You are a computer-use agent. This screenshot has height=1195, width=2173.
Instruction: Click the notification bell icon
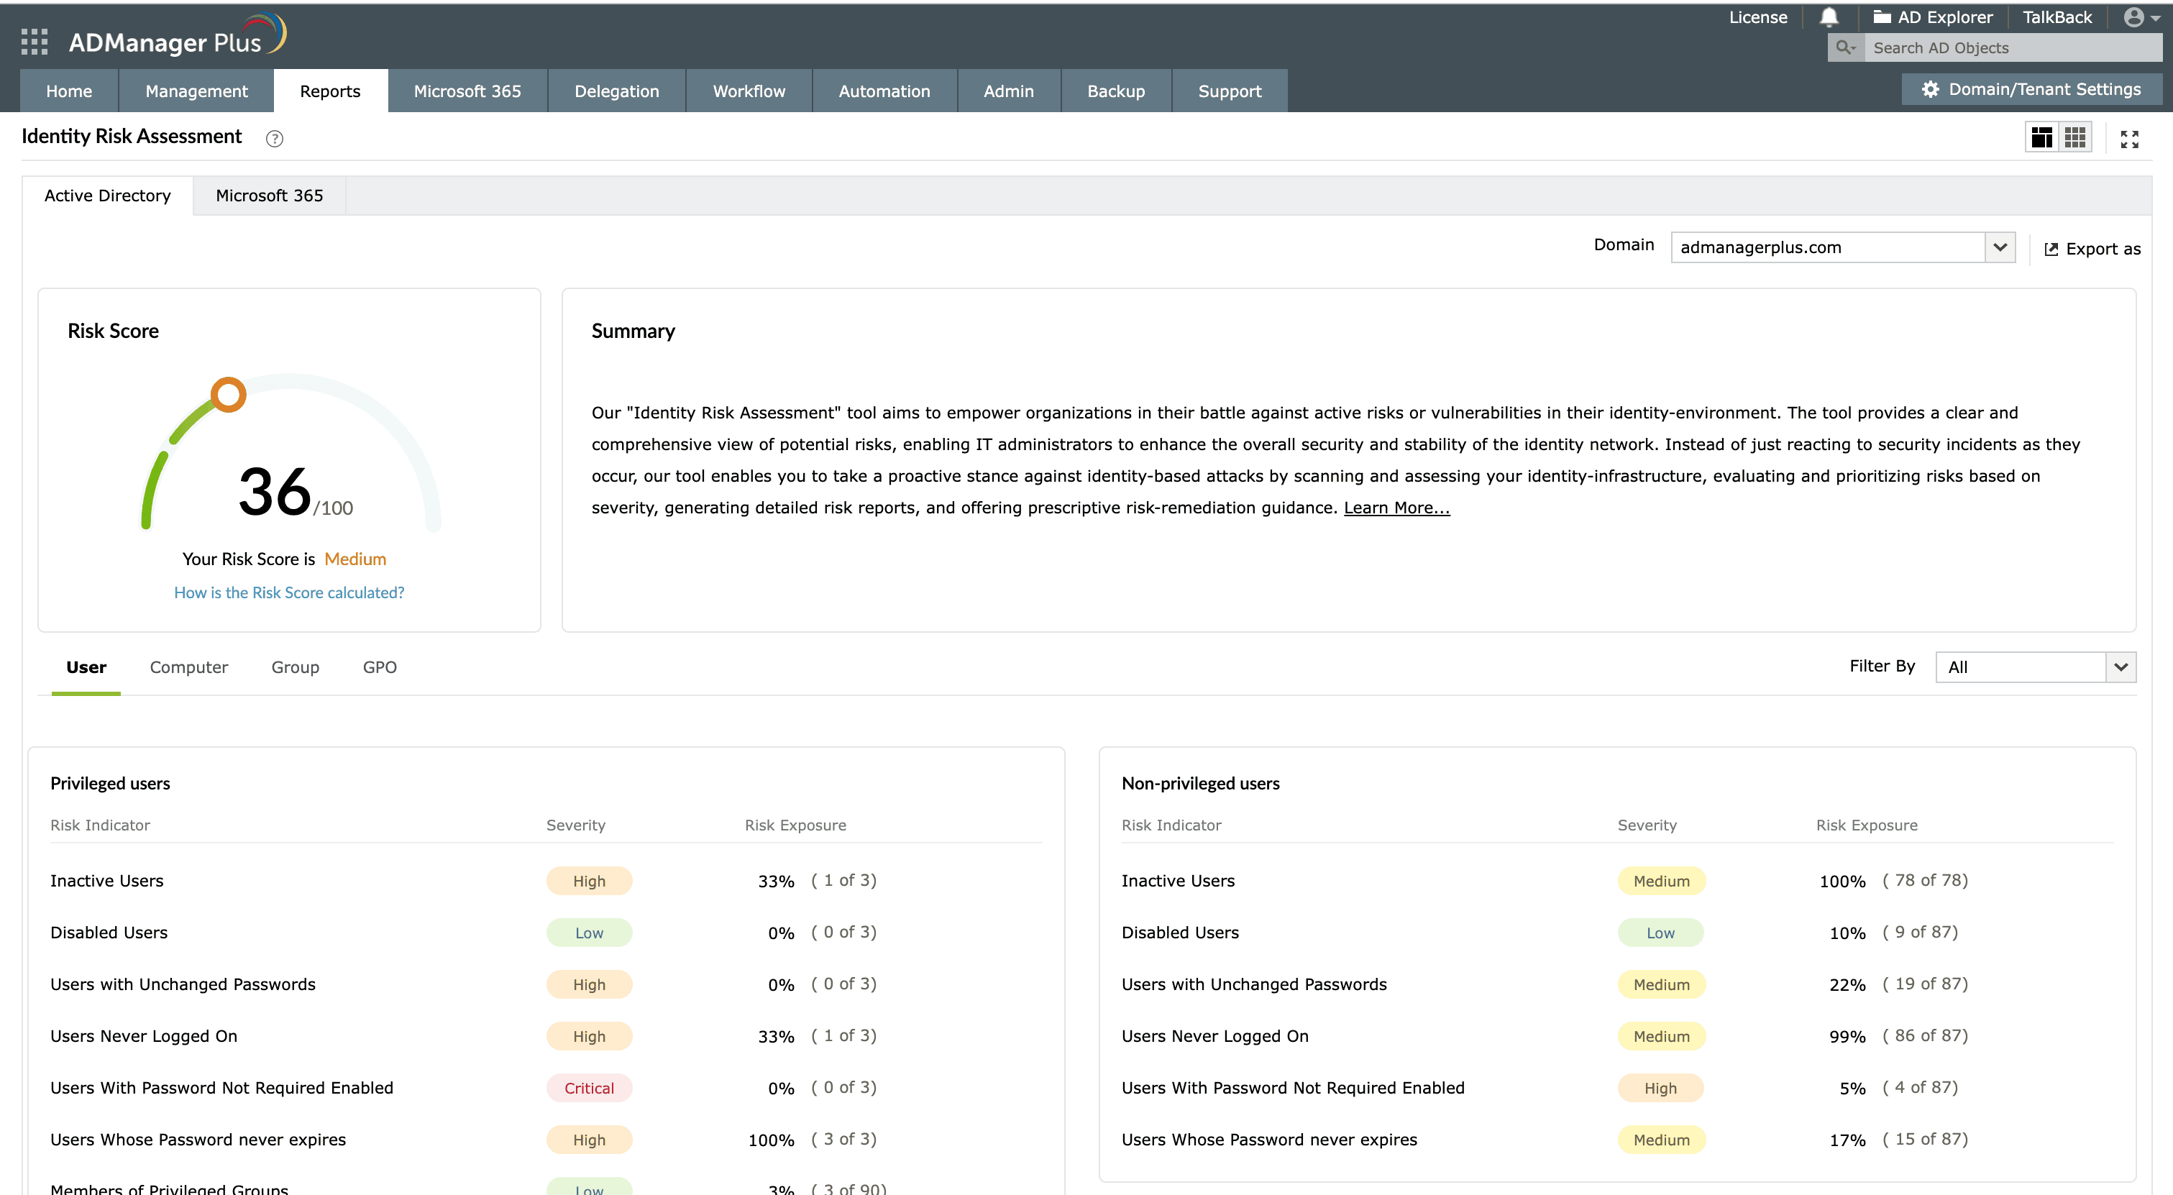coord(1829,17)
